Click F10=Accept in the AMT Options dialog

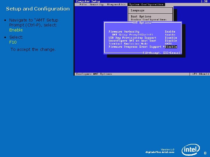click(x=152, y=53)
